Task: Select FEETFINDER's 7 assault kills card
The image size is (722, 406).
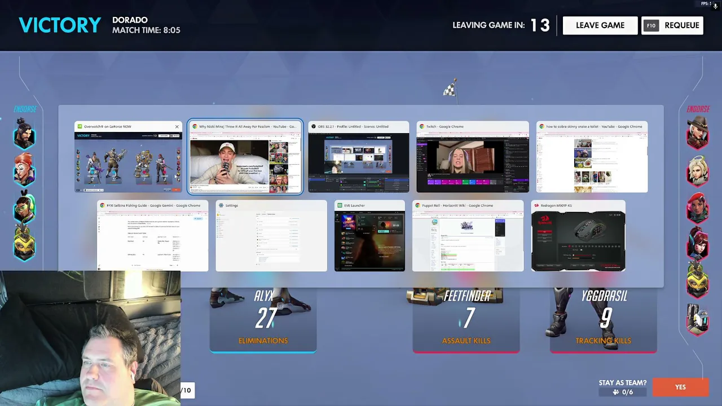Action: pos(466,320)
